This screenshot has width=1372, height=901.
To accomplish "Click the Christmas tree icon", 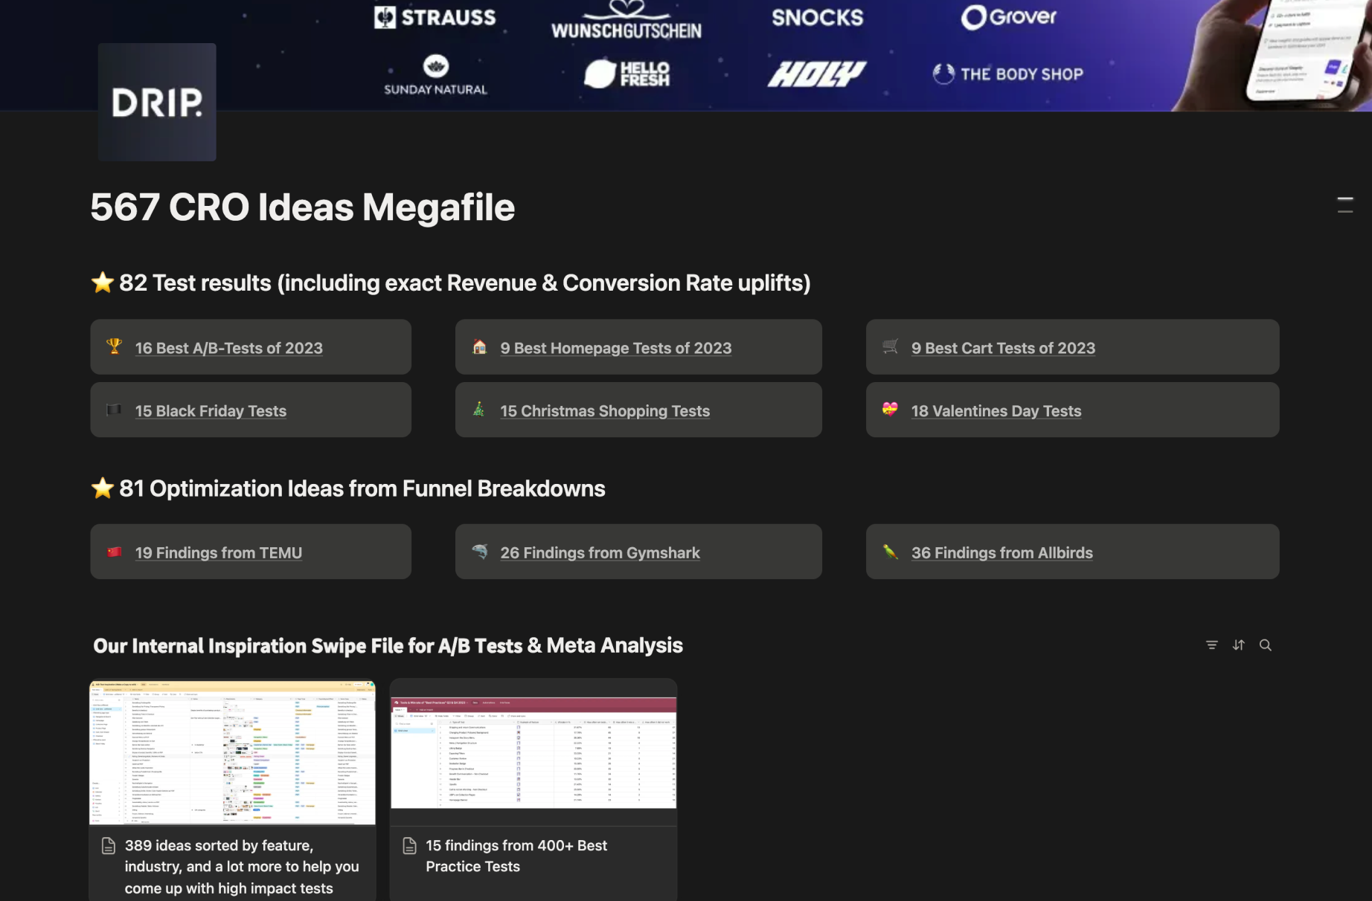I will [x=479, y=410].
